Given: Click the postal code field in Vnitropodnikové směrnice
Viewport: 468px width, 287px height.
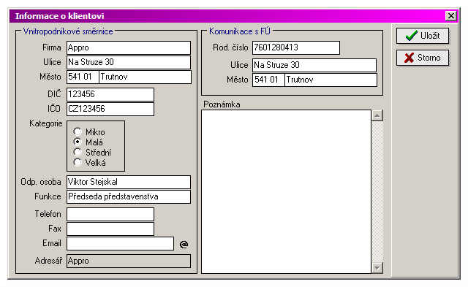Looking at the screenshot, I should [83, 77].
